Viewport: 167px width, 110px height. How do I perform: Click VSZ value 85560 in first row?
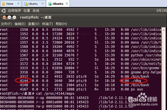click(57, 30)
